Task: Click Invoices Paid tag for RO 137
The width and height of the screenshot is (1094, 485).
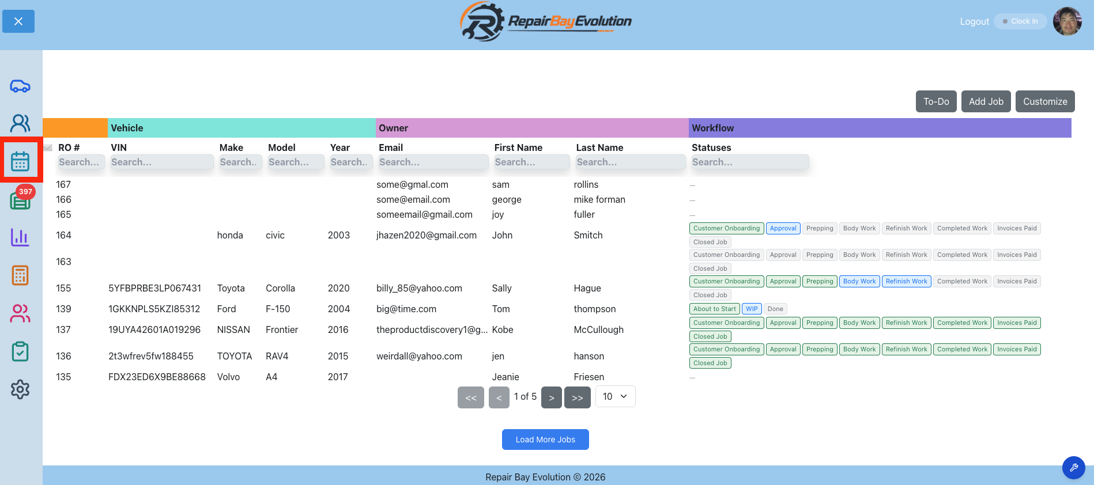Action: click(x=1017, y=323)
